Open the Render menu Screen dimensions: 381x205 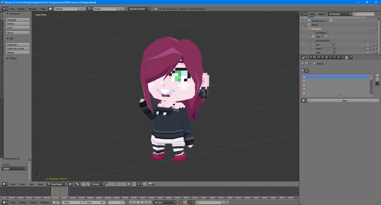coord(21,9)
